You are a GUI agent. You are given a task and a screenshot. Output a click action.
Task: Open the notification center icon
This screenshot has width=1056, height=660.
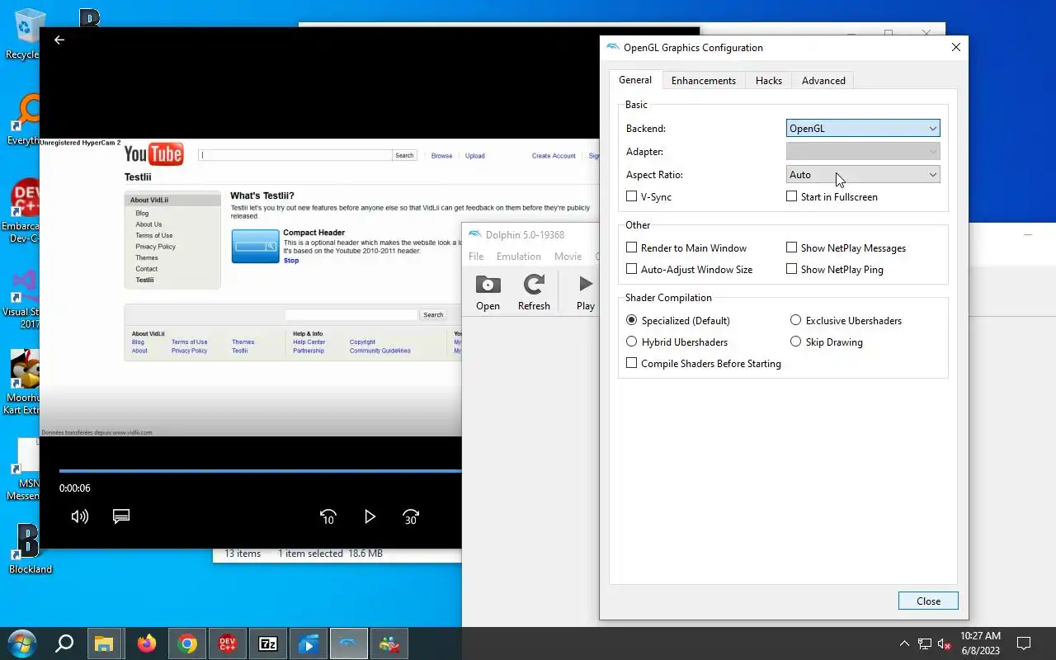pos(1024,643)
